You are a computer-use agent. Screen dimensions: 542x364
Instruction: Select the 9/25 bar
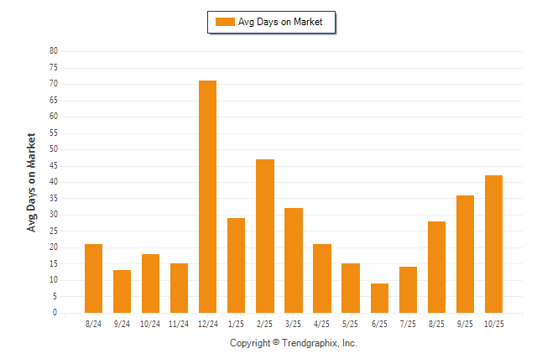pyautogui.click(x=464, y=254)
